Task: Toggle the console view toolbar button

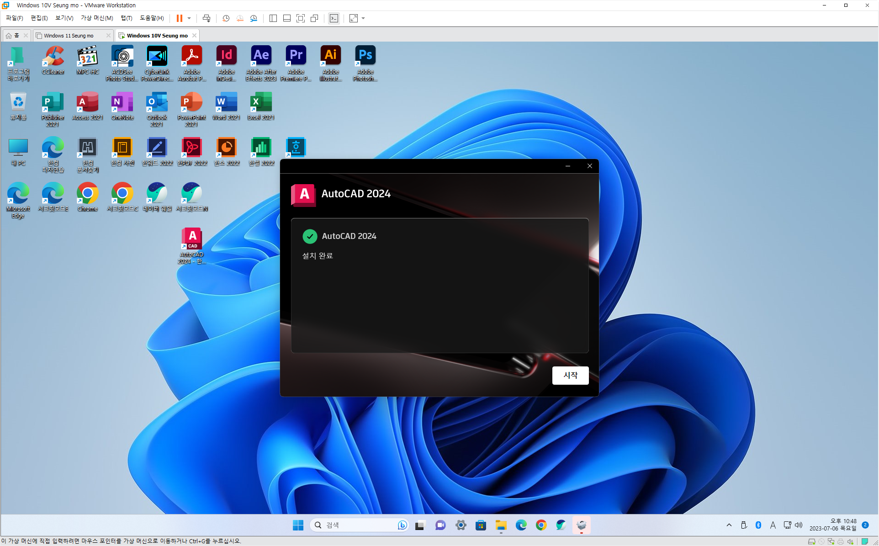Action: (x=334, y=18)
